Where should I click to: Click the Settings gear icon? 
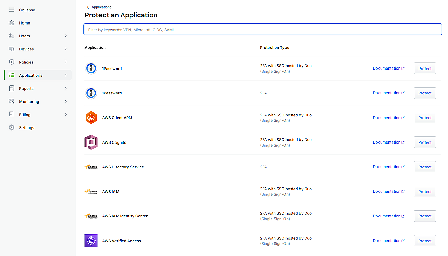click(12, 127)
